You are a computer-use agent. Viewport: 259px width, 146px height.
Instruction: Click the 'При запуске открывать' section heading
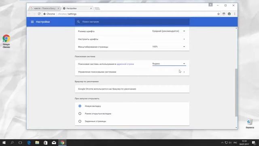pos(87,99)
